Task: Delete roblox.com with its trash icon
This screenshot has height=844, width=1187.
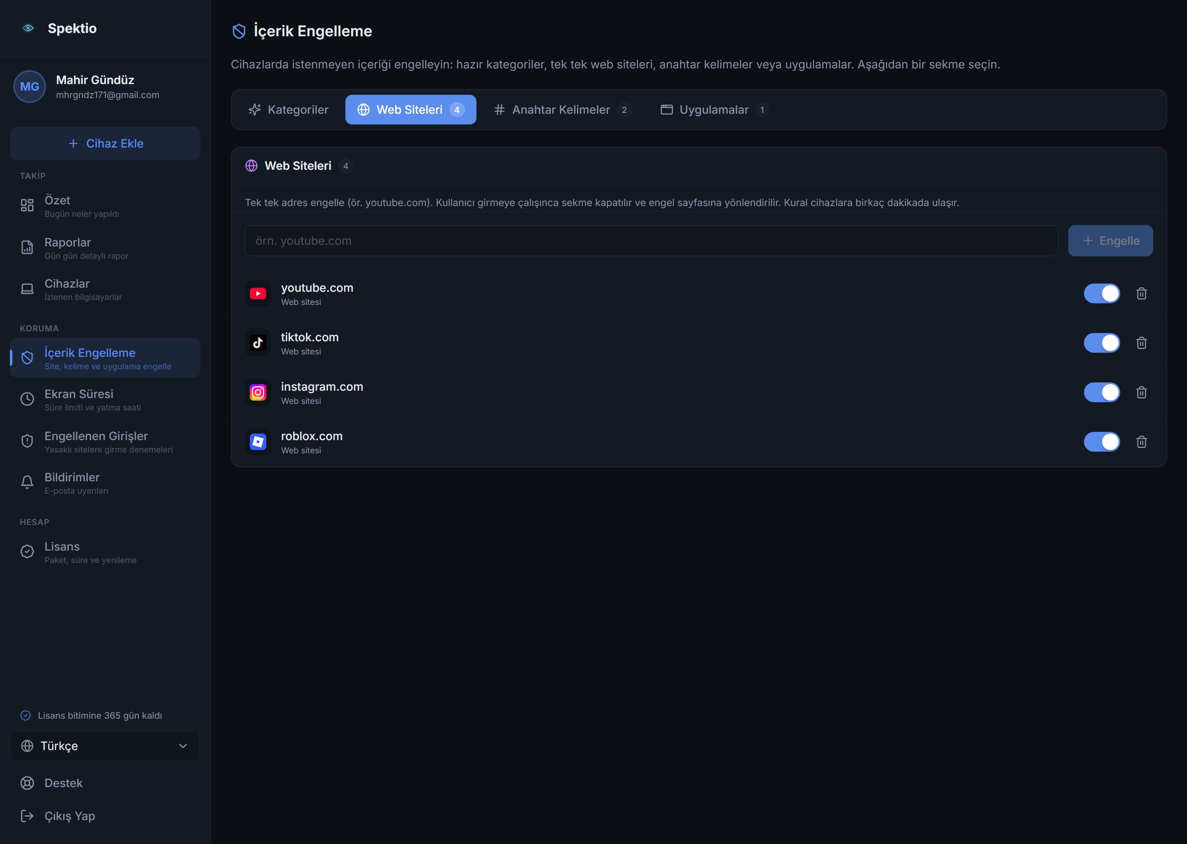Action: (1142, 442)
